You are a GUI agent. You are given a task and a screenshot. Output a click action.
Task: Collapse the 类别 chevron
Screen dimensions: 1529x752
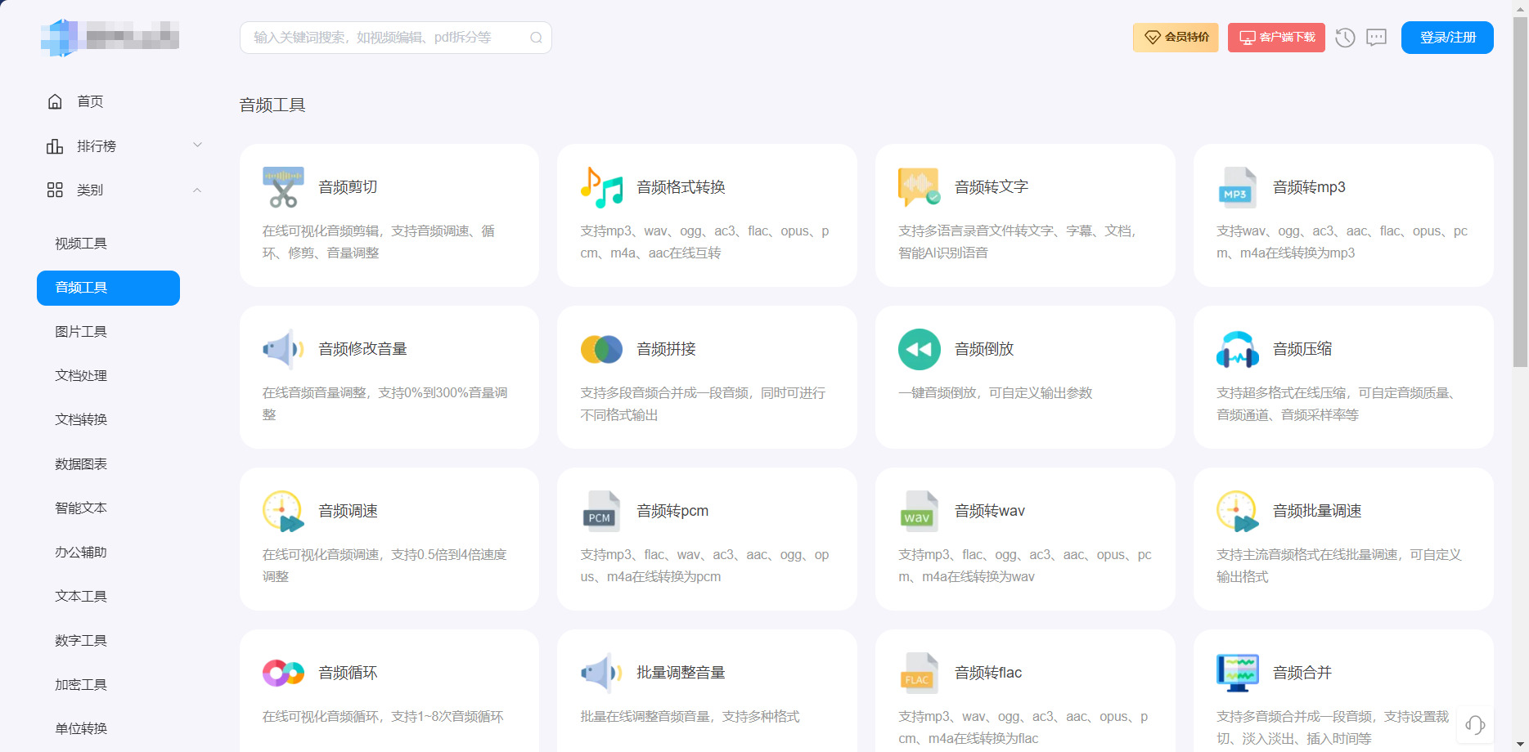point(197,190)
